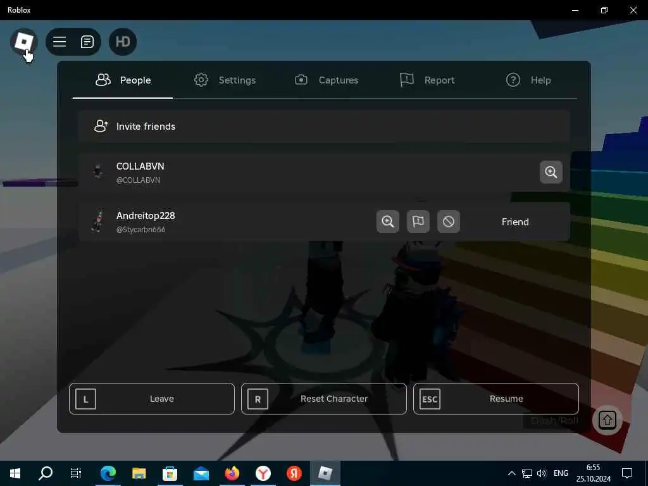Click the @Stycarbn666 username text
Viewport: 648px width, 486px height.
(141, 230)
